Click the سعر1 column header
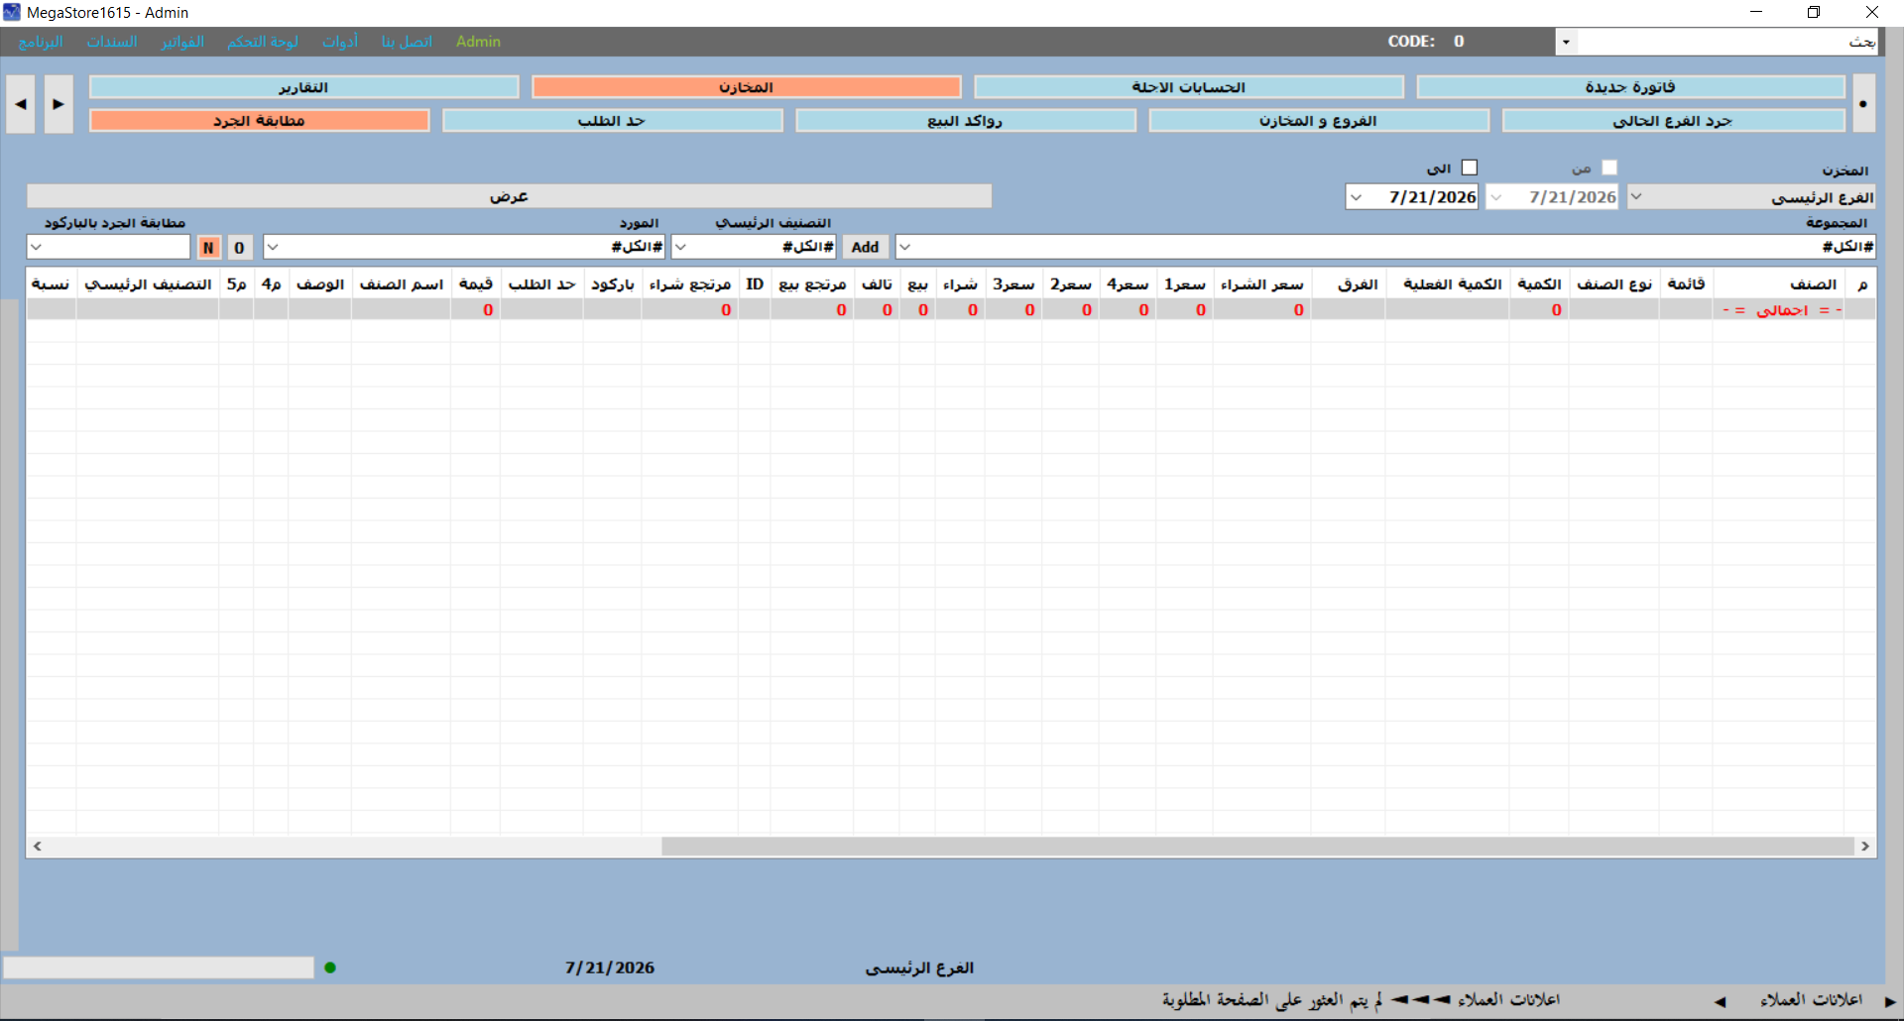Image resolution: width=1904 pixels, height=1021 pixels. (x=1184, y=284)
